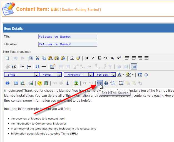174x142 pixels.
Task: Insert special character with the Omega icon
Action: tap(37, 66)
